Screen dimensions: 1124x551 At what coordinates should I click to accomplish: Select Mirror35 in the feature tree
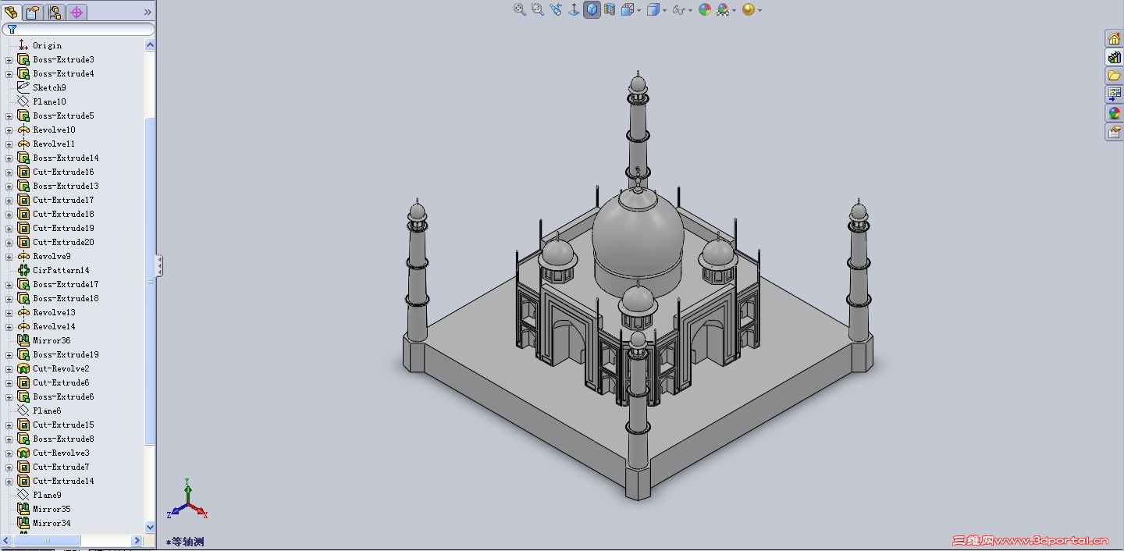(x=52, y=509)
